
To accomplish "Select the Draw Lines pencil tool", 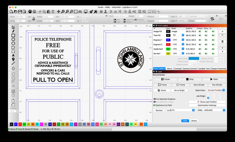I will tap(13, 31).
